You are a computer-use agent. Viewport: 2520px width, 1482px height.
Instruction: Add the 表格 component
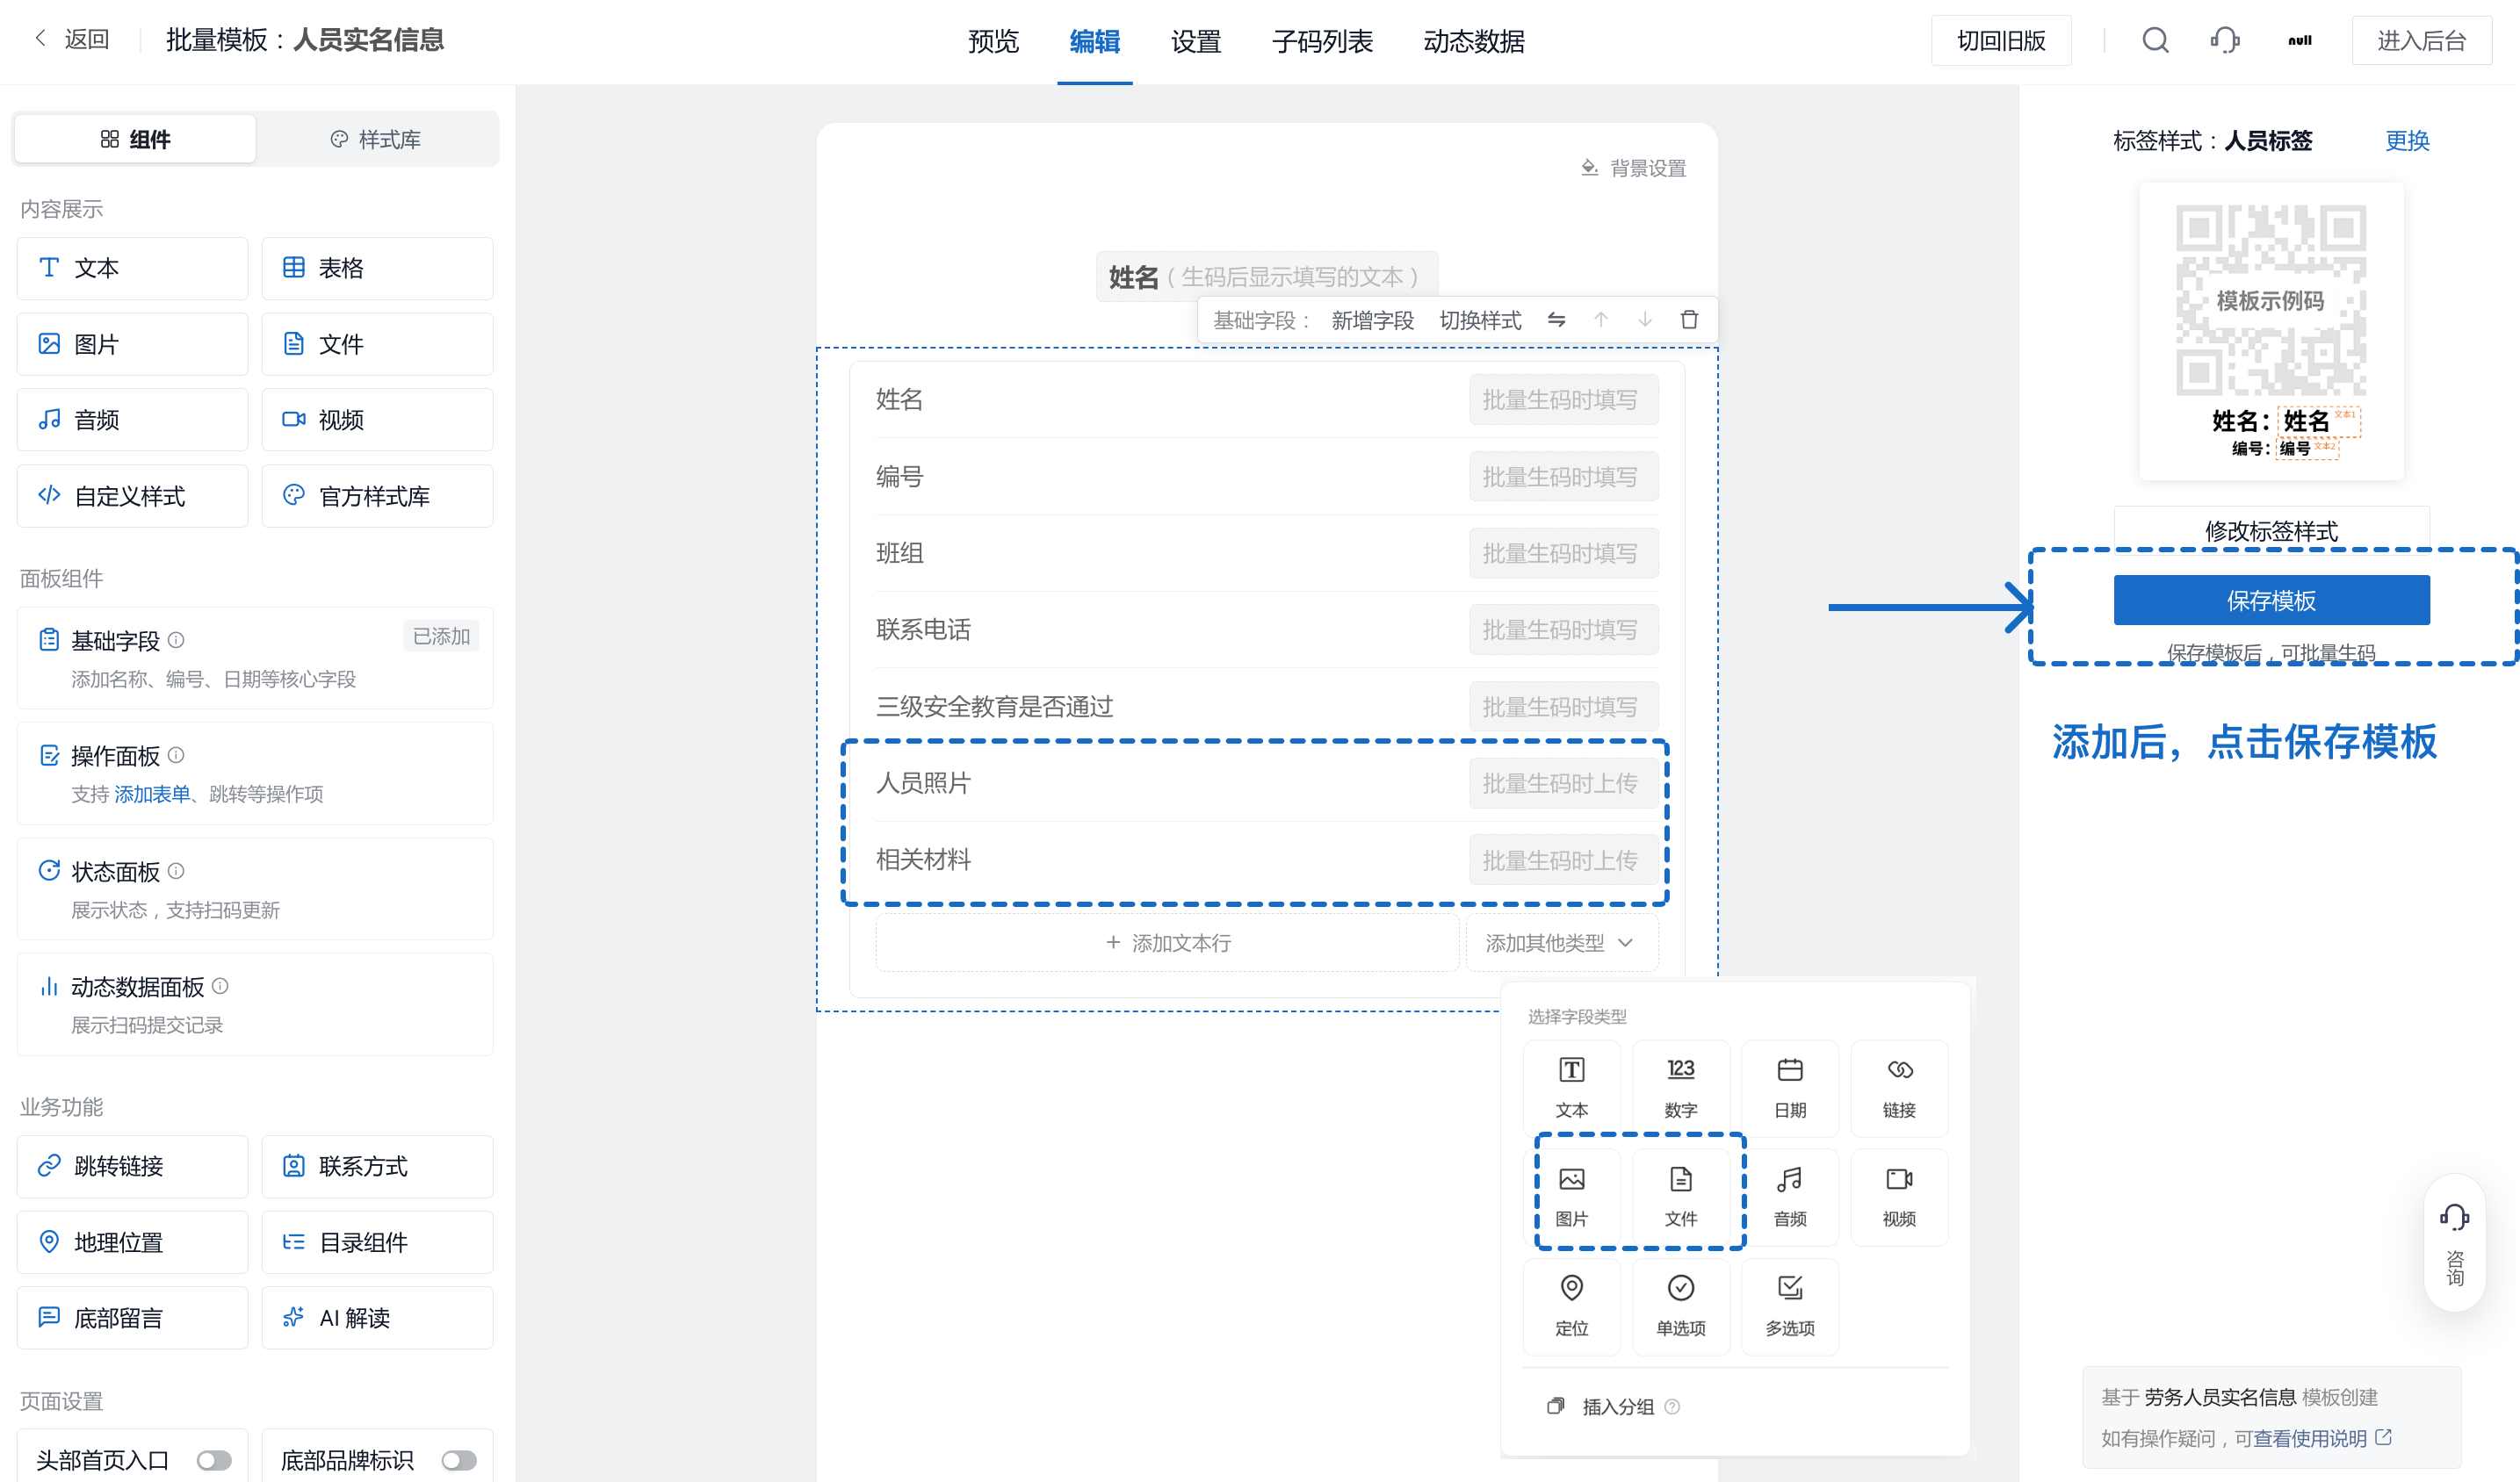click(377, 268)
